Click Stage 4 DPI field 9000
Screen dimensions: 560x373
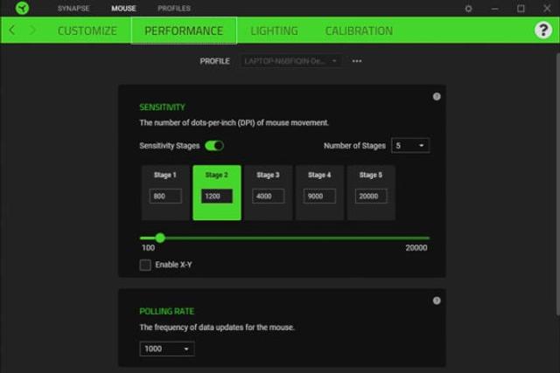pos(319,197)
